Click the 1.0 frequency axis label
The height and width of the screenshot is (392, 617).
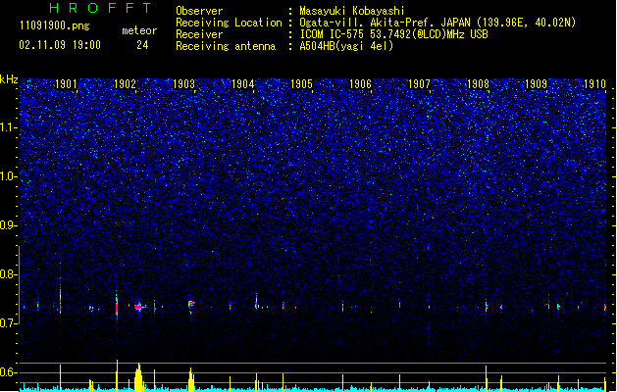(9, 176)
